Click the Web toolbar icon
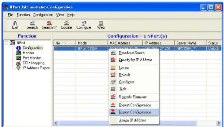The image size is (224, 127). pyautogui.click(x=101, y=23)
